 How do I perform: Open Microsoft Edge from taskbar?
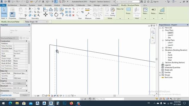point(10,103)
